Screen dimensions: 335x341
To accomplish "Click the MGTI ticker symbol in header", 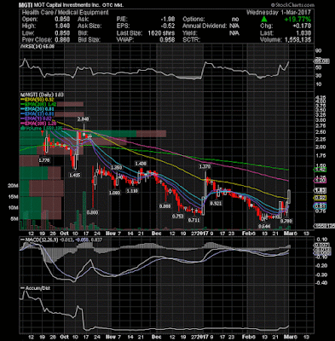I will pyautogui.click(x=25, y=5).
